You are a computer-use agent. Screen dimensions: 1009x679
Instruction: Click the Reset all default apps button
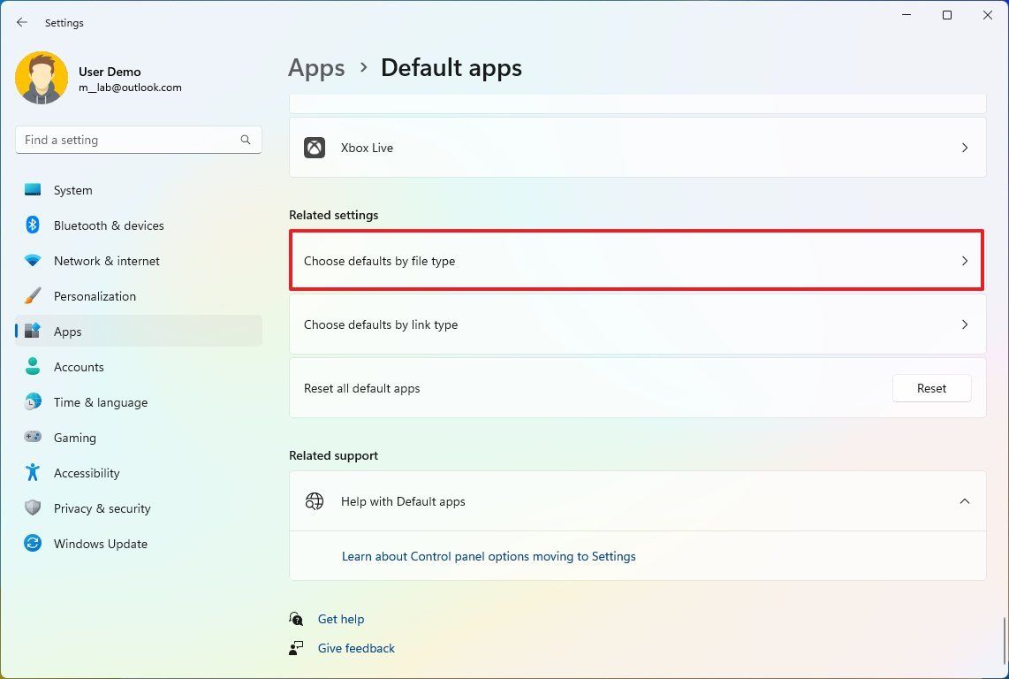[x=931, y=388]
